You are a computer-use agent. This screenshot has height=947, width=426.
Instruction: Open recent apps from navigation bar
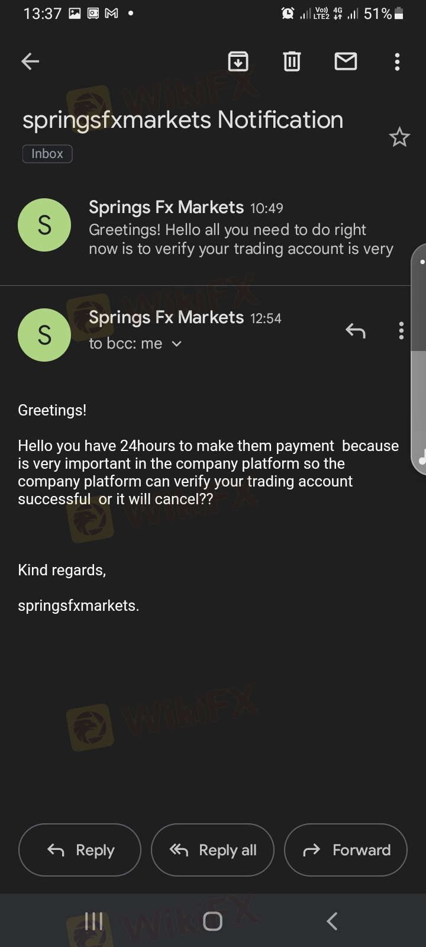(x=93, y=921)
